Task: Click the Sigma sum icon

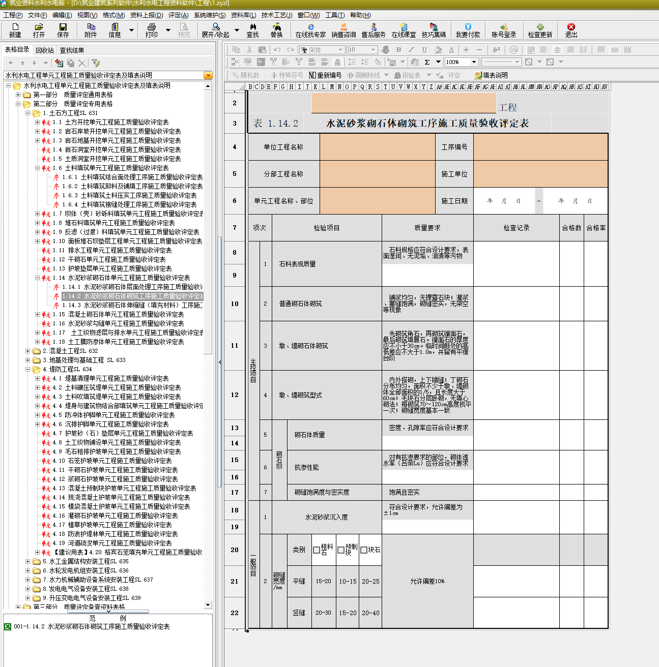Action: 427,62
